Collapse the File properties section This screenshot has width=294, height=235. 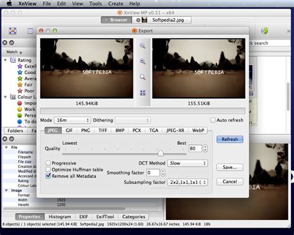coord(6,147)
